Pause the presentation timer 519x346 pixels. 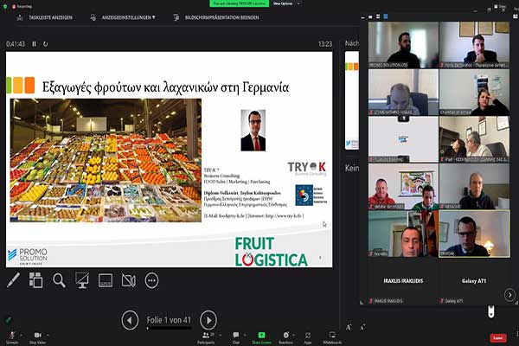point(35,43)
